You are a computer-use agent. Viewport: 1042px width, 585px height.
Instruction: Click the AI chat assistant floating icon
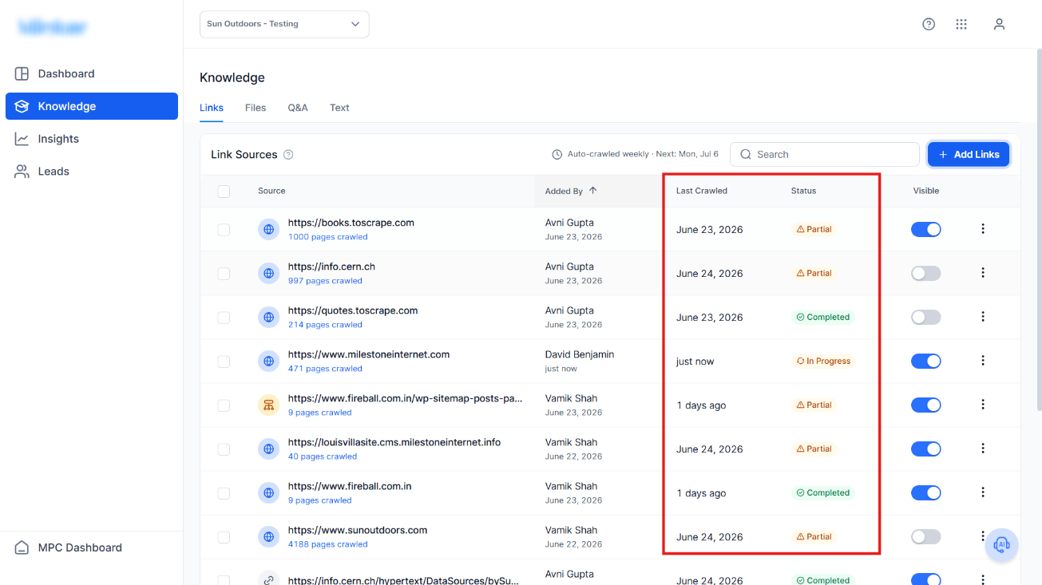pos(1001,545)
